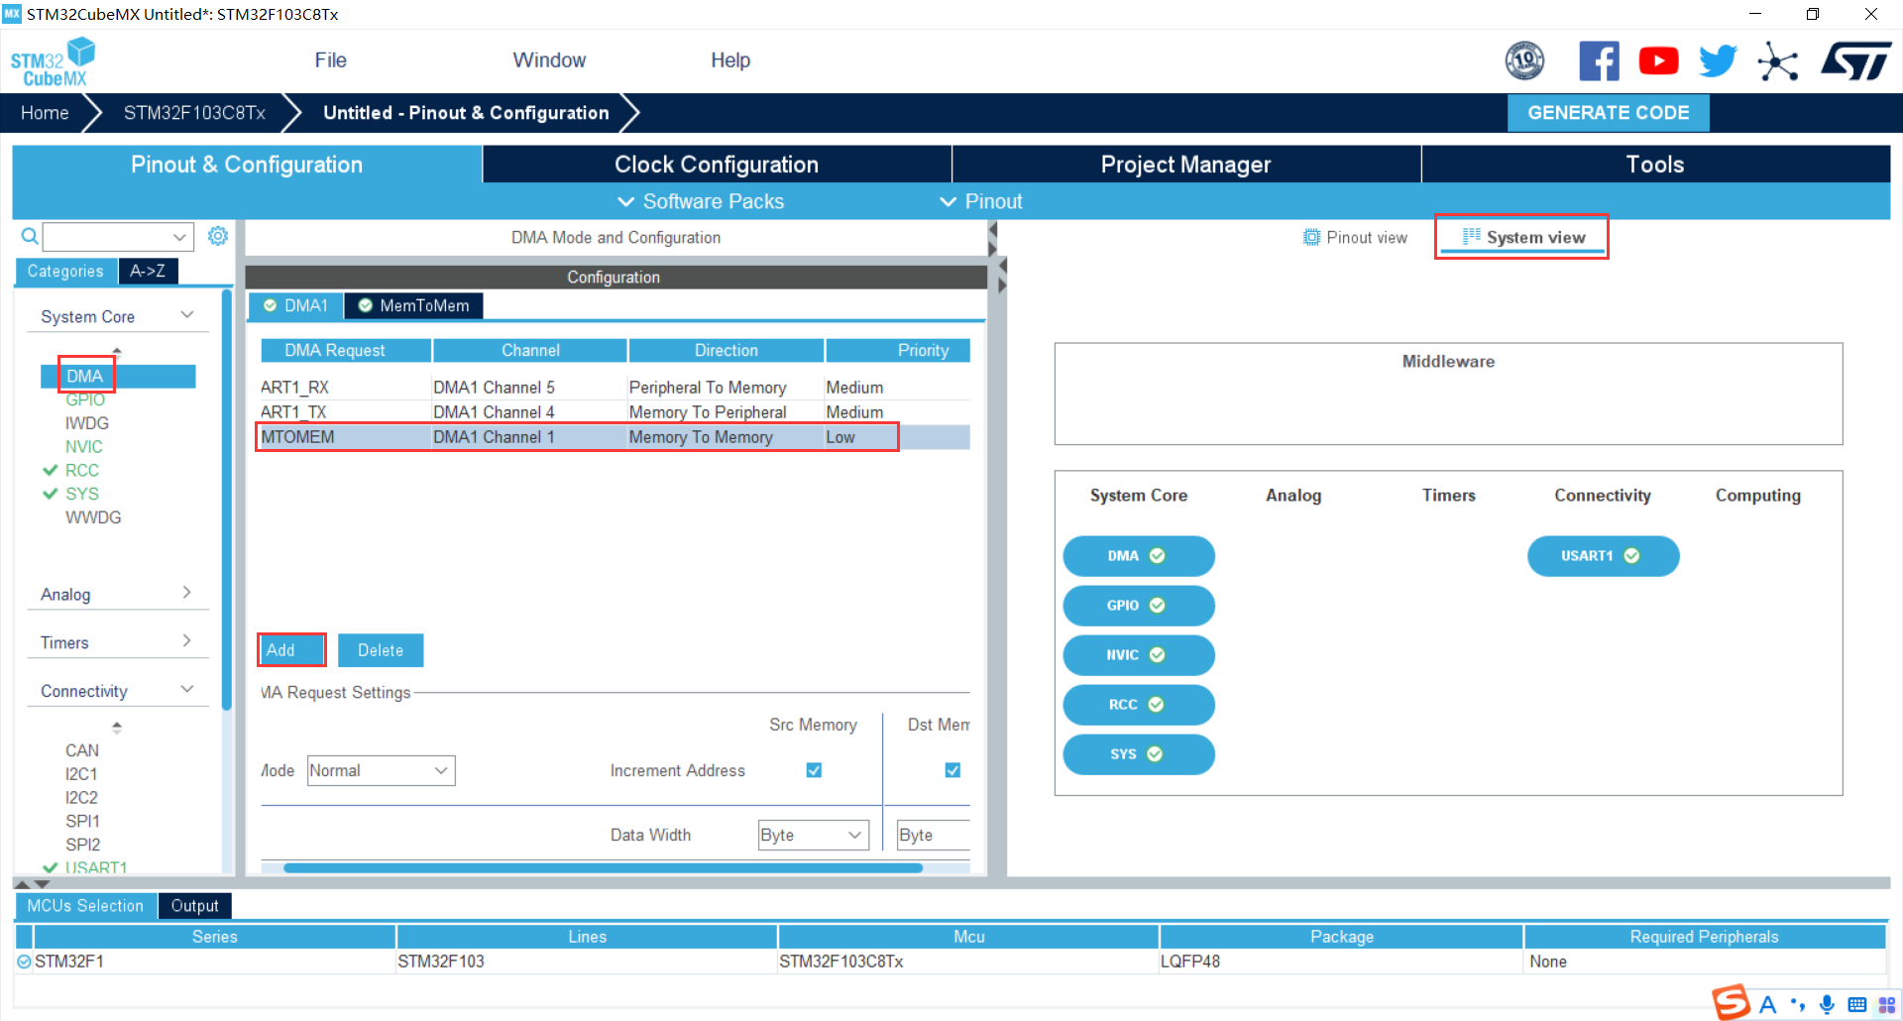Viewport: 1903px width, 1021px height.
Task: Toggle Dst Memory increment address checkbox
Action: coord(952,770)
